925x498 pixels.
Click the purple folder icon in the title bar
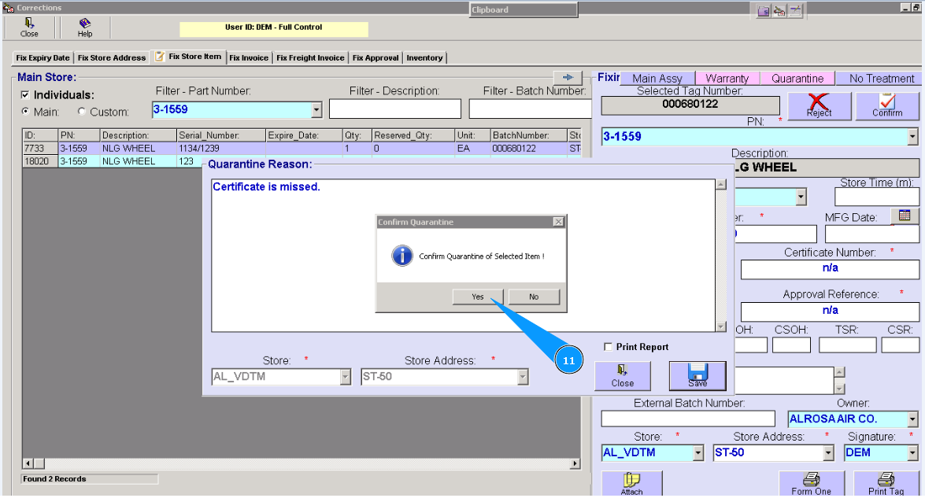pyautogui.click(x=764, y=10)
